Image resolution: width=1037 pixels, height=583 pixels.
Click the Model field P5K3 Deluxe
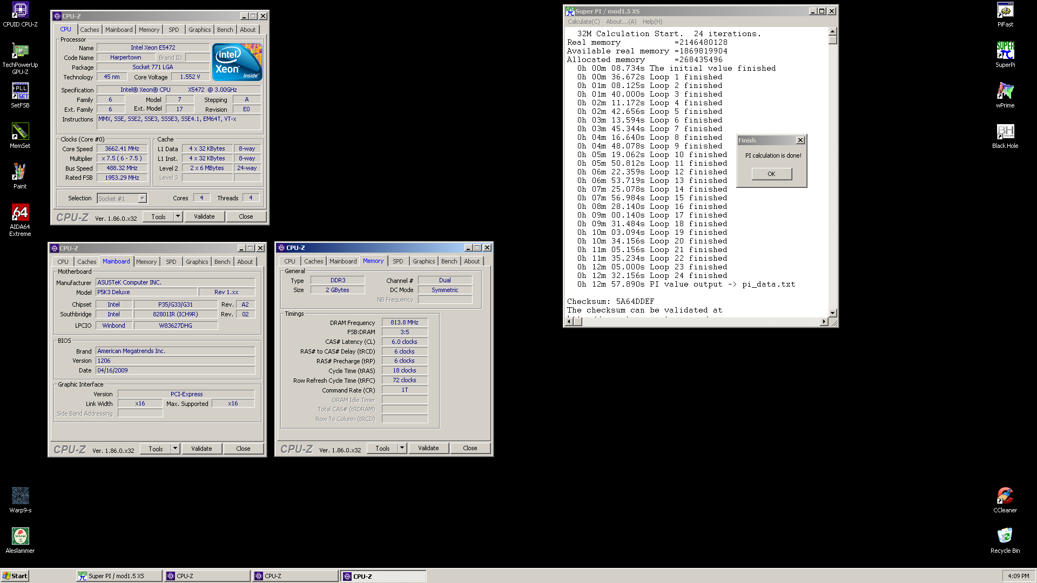click(146, 292)
